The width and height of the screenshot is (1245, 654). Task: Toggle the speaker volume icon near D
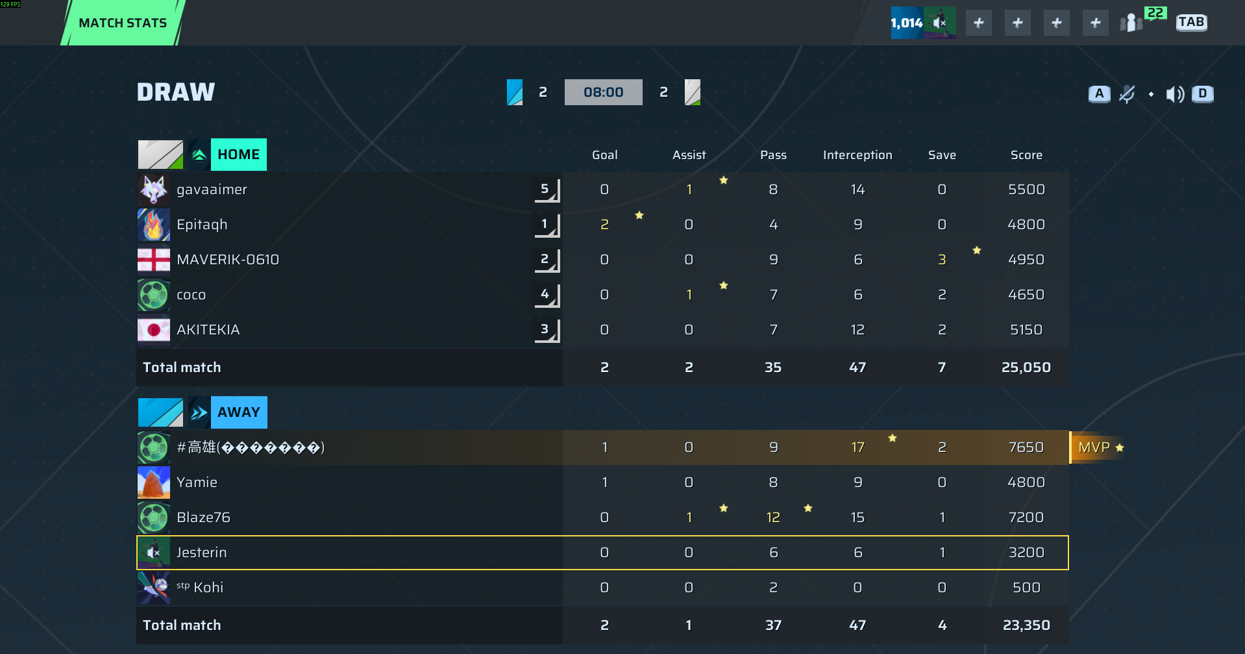1175,94
